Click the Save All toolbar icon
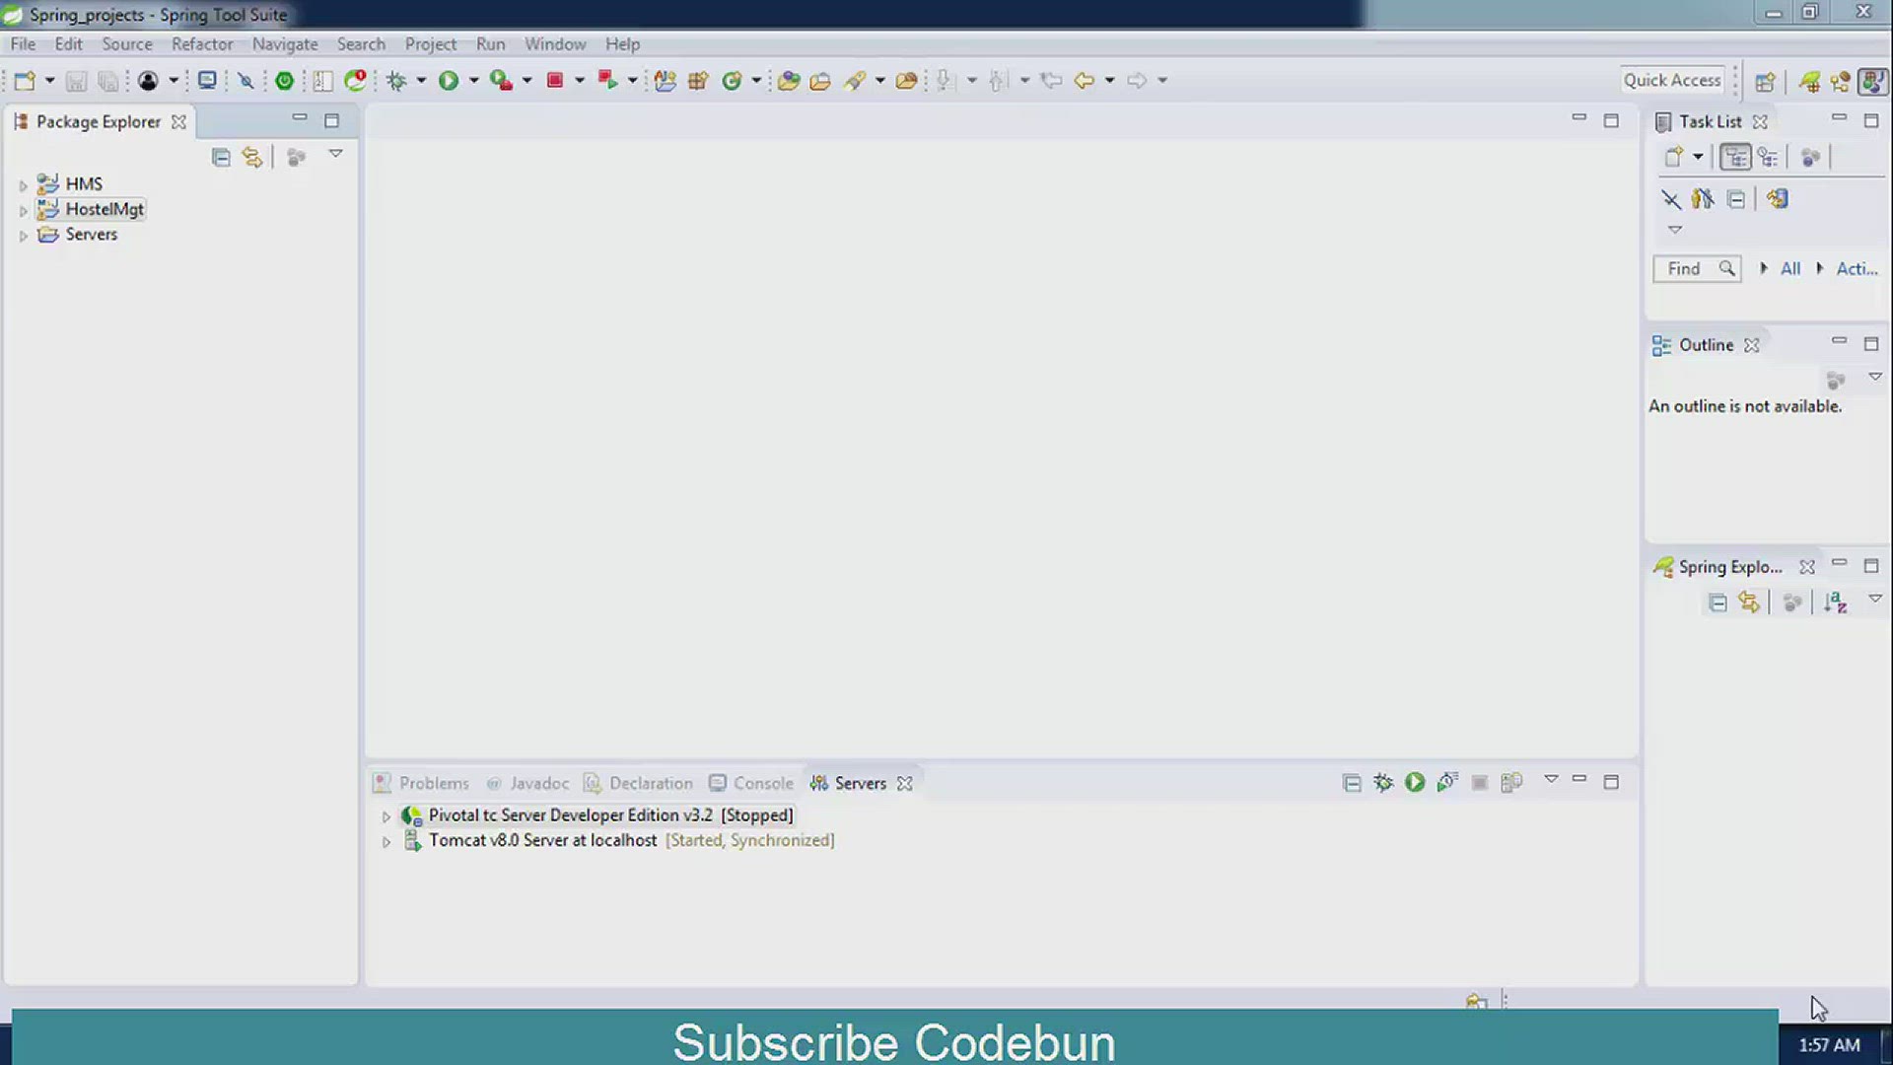1893x1065 pixels. point(107,81)
